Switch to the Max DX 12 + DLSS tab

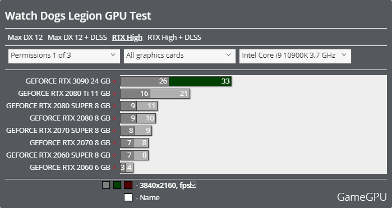tap(77, 38)
